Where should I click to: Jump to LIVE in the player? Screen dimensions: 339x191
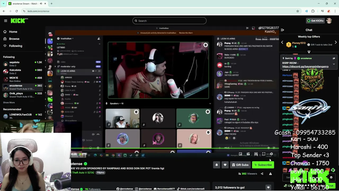coord(83,154)
